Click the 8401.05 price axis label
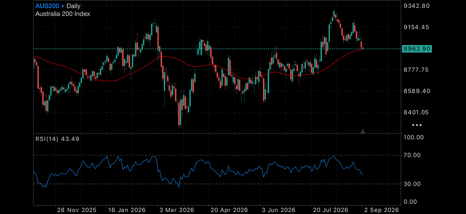Viewport: 466px width, 214px height. pyautogui.click(x=417, y=112)
